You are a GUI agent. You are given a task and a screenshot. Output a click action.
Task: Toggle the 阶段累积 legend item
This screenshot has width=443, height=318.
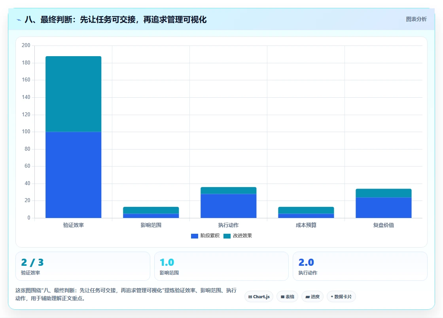pos(205,236)
